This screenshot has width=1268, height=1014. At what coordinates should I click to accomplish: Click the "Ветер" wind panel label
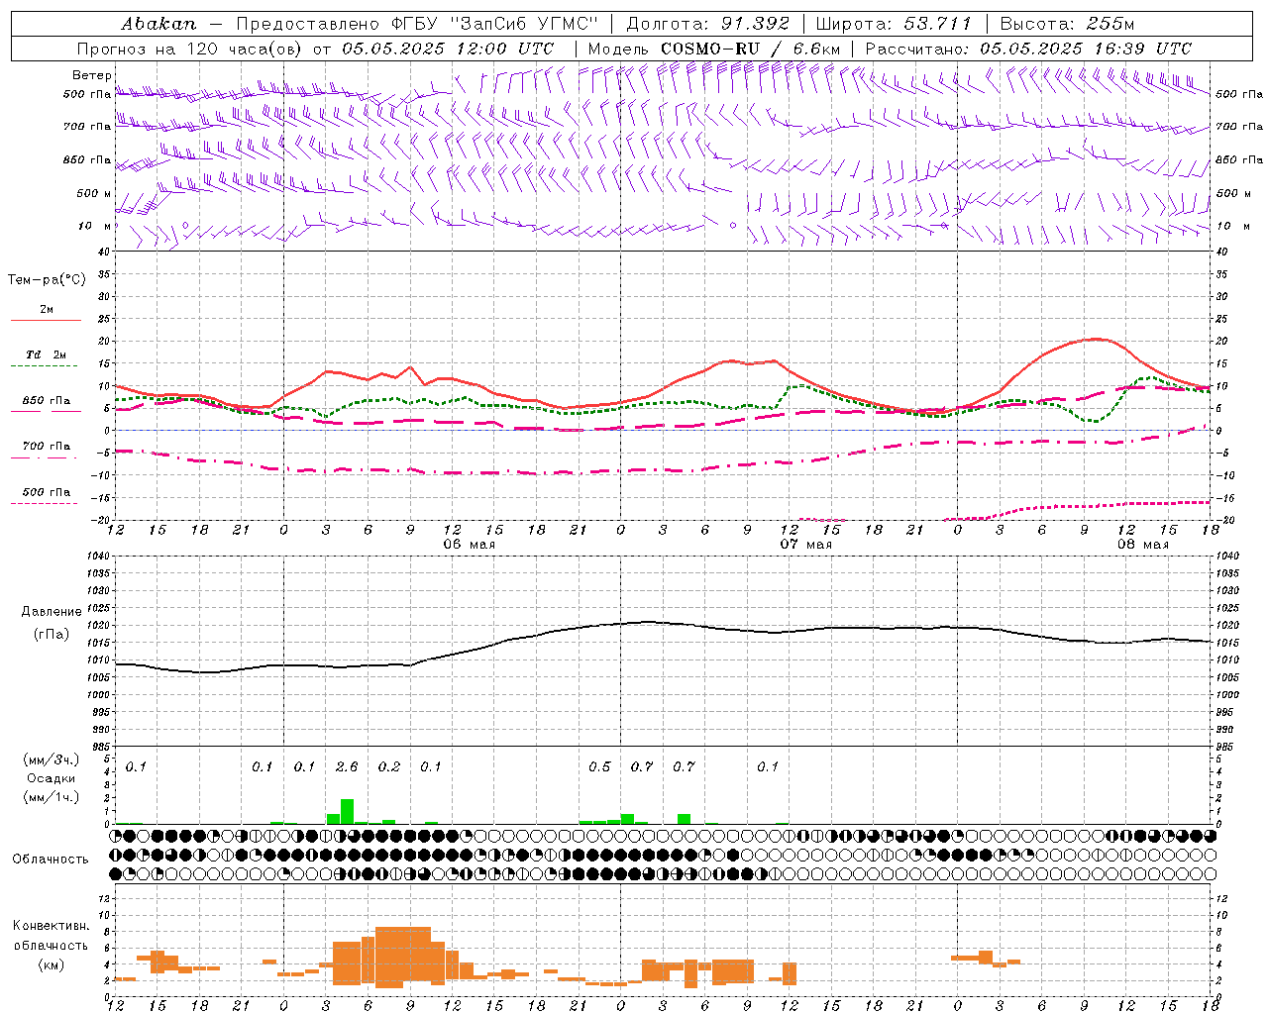pyautogui.click(x=91, y=75)
